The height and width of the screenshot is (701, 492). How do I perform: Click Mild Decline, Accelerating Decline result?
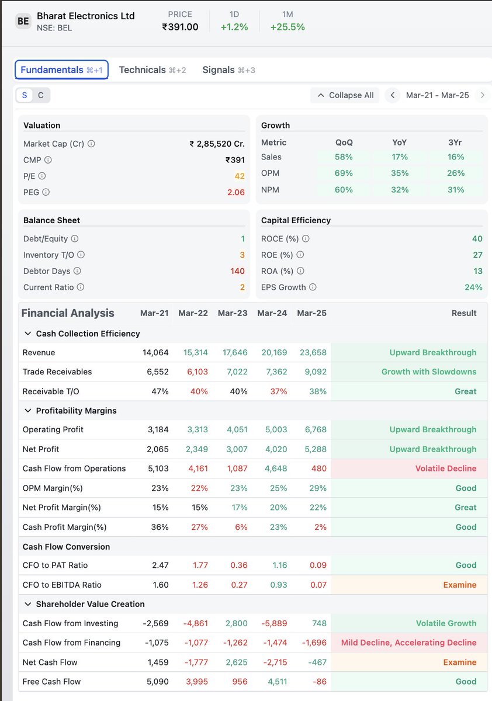click(409, 643)
